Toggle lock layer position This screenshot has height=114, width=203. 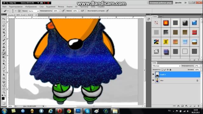click(168, 70)
